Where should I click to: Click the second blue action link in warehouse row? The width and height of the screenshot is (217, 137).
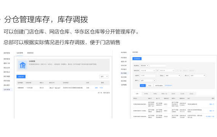pyautogui.click(x=101, y=88)
